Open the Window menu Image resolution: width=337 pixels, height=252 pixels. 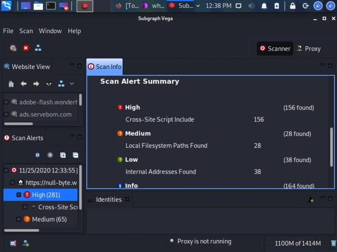pos(50,31)
